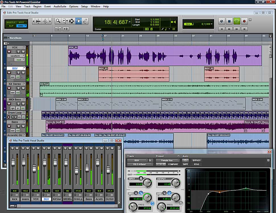Open the plug-in BGV track selector dropdown
Image resolution: width=276 pixels, height=213 pixels.
pos(137,161)
